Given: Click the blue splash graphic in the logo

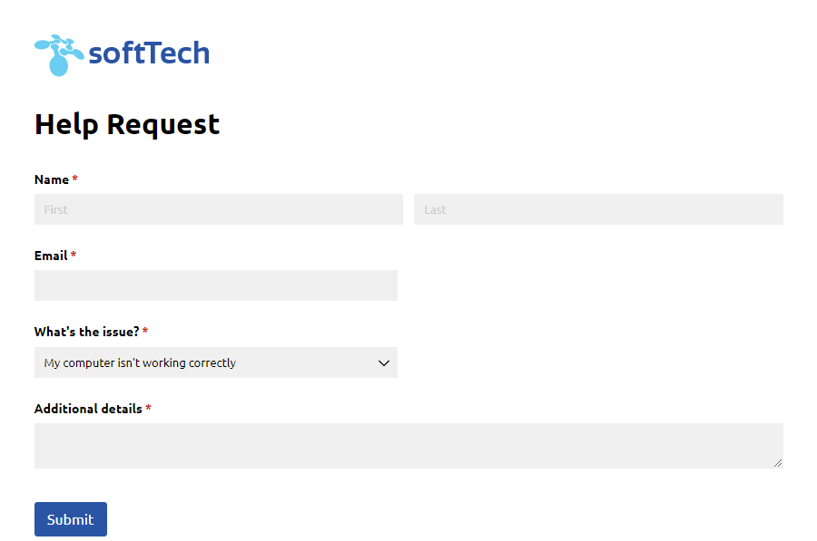Looking at the screenshot, I should click(x=57, y=53).
